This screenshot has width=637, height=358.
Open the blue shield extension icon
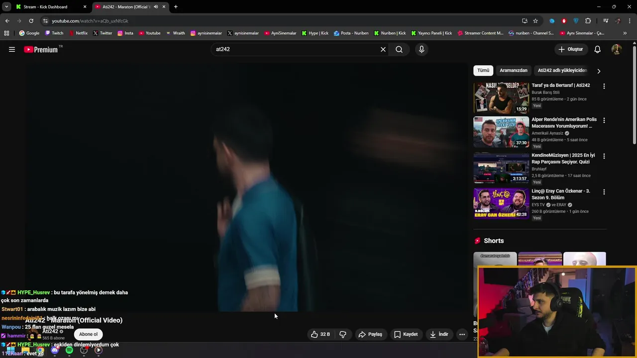tap(576, 21)
